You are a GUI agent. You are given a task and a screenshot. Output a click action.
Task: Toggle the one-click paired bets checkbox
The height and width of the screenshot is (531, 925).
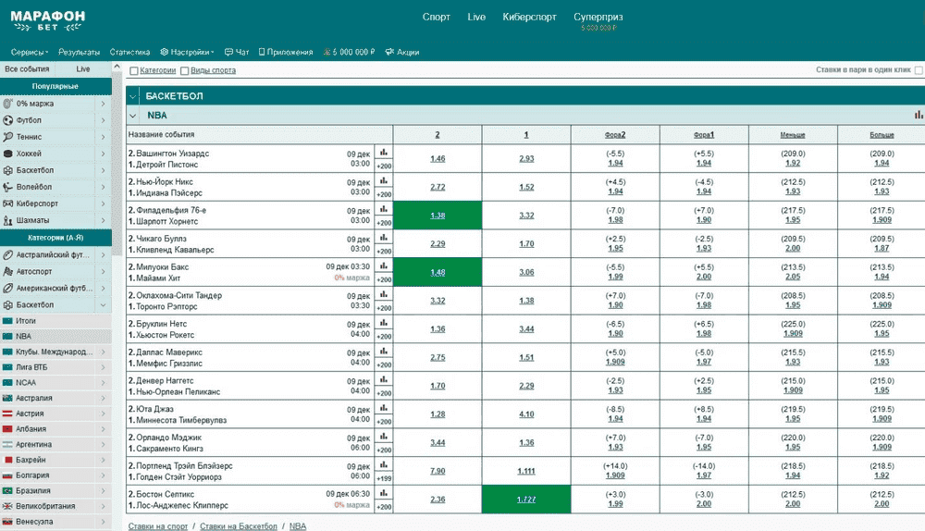918,70
